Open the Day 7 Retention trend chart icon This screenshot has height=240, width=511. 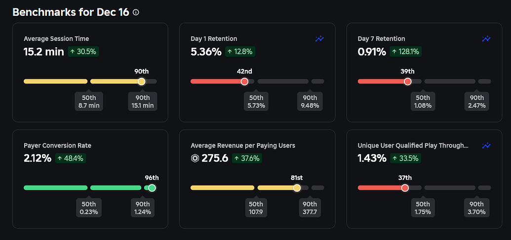(486, 39)
